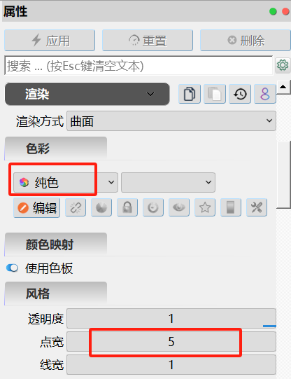Click the search properties input field
The height and width of the screenshot is (379, 291).
pos(139,66)
